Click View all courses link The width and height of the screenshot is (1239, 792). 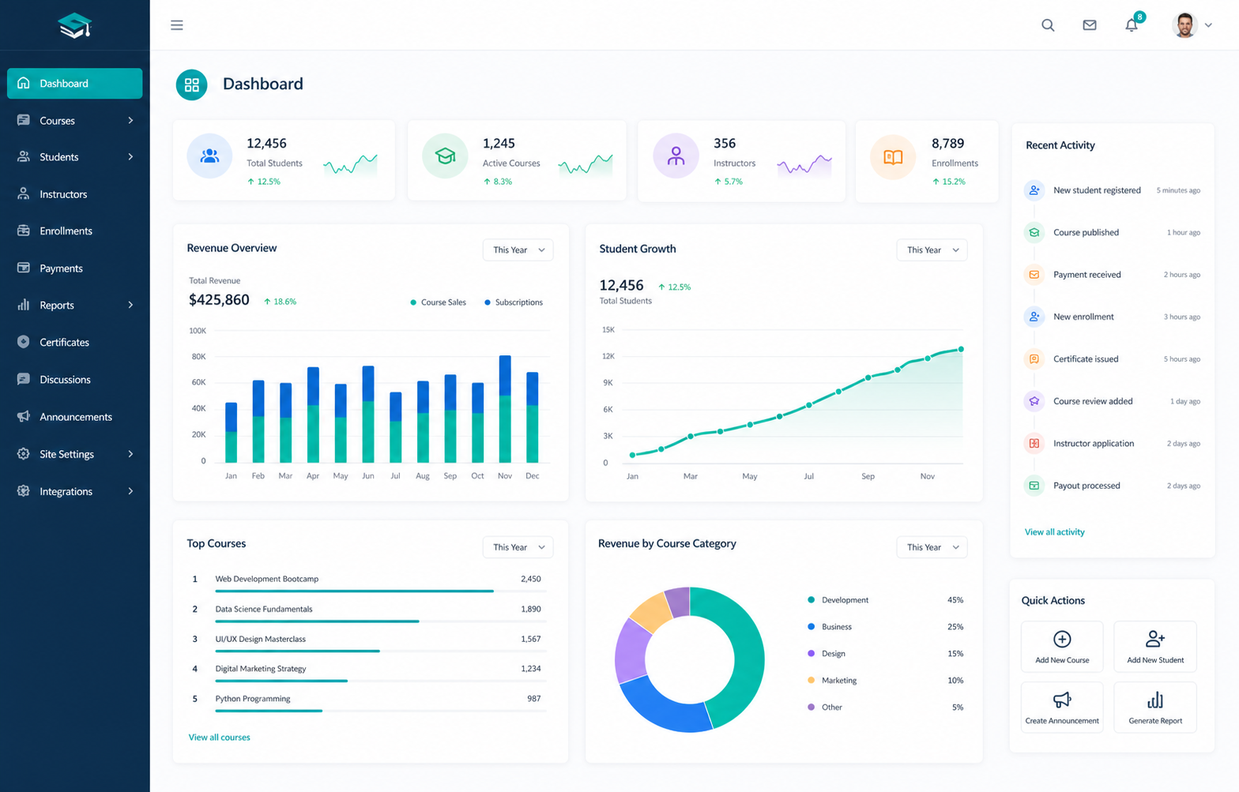point(219,738)
